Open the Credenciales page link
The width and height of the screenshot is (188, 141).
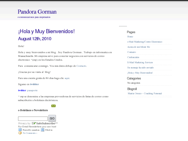[x=133, y=57]
